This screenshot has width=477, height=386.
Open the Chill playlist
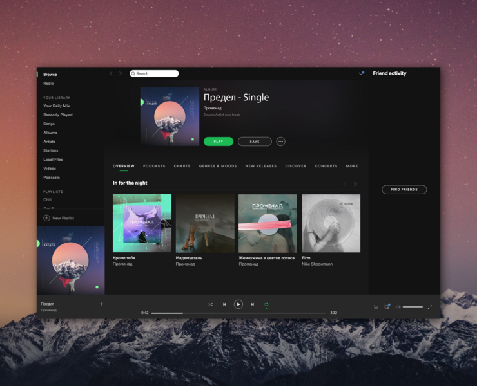coord(47,199)
